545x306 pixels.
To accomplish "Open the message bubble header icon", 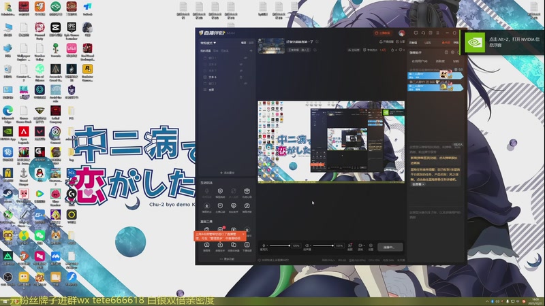I will pos(416,33).
